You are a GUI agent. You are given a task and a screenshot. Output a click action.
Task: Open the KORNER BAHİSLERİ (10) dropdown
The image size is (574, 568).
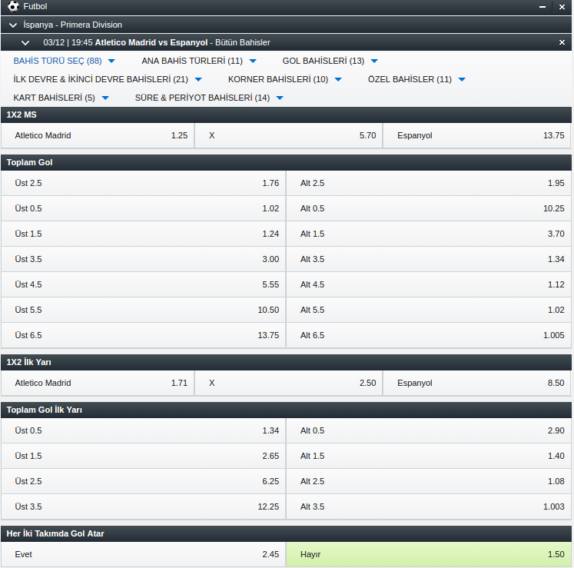pos(285,79)
